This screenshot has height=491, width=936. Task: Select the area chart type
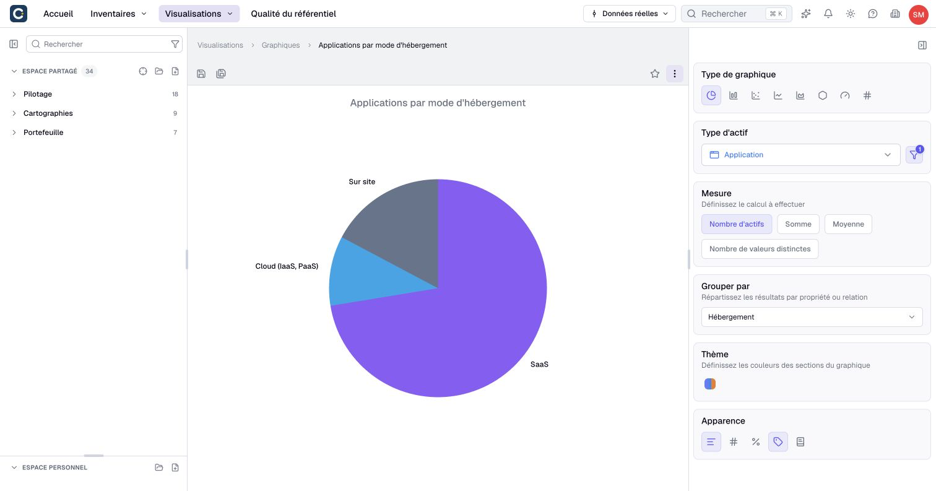800,95
